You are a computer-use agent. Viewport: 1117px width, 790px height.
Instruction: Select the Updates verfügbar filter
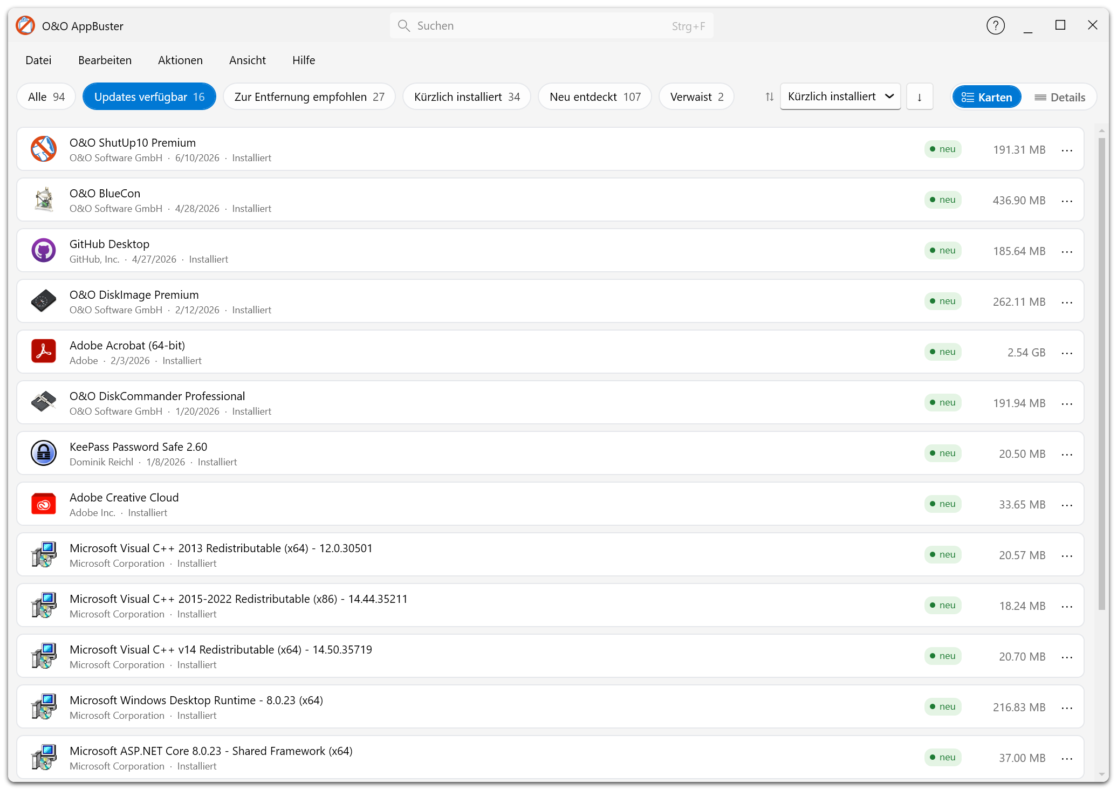[149, 97]
